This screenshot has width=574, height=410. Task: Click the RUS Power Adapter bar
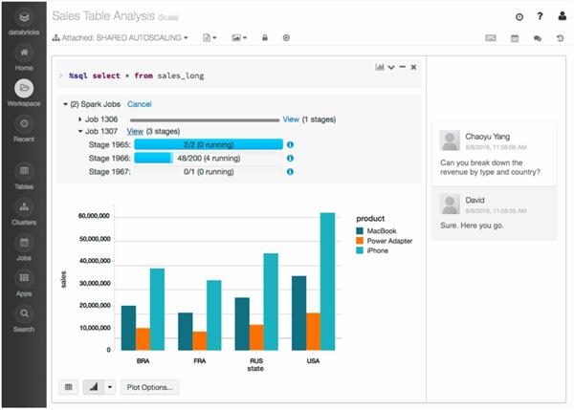pyautogui.click(x=256, y=337)
